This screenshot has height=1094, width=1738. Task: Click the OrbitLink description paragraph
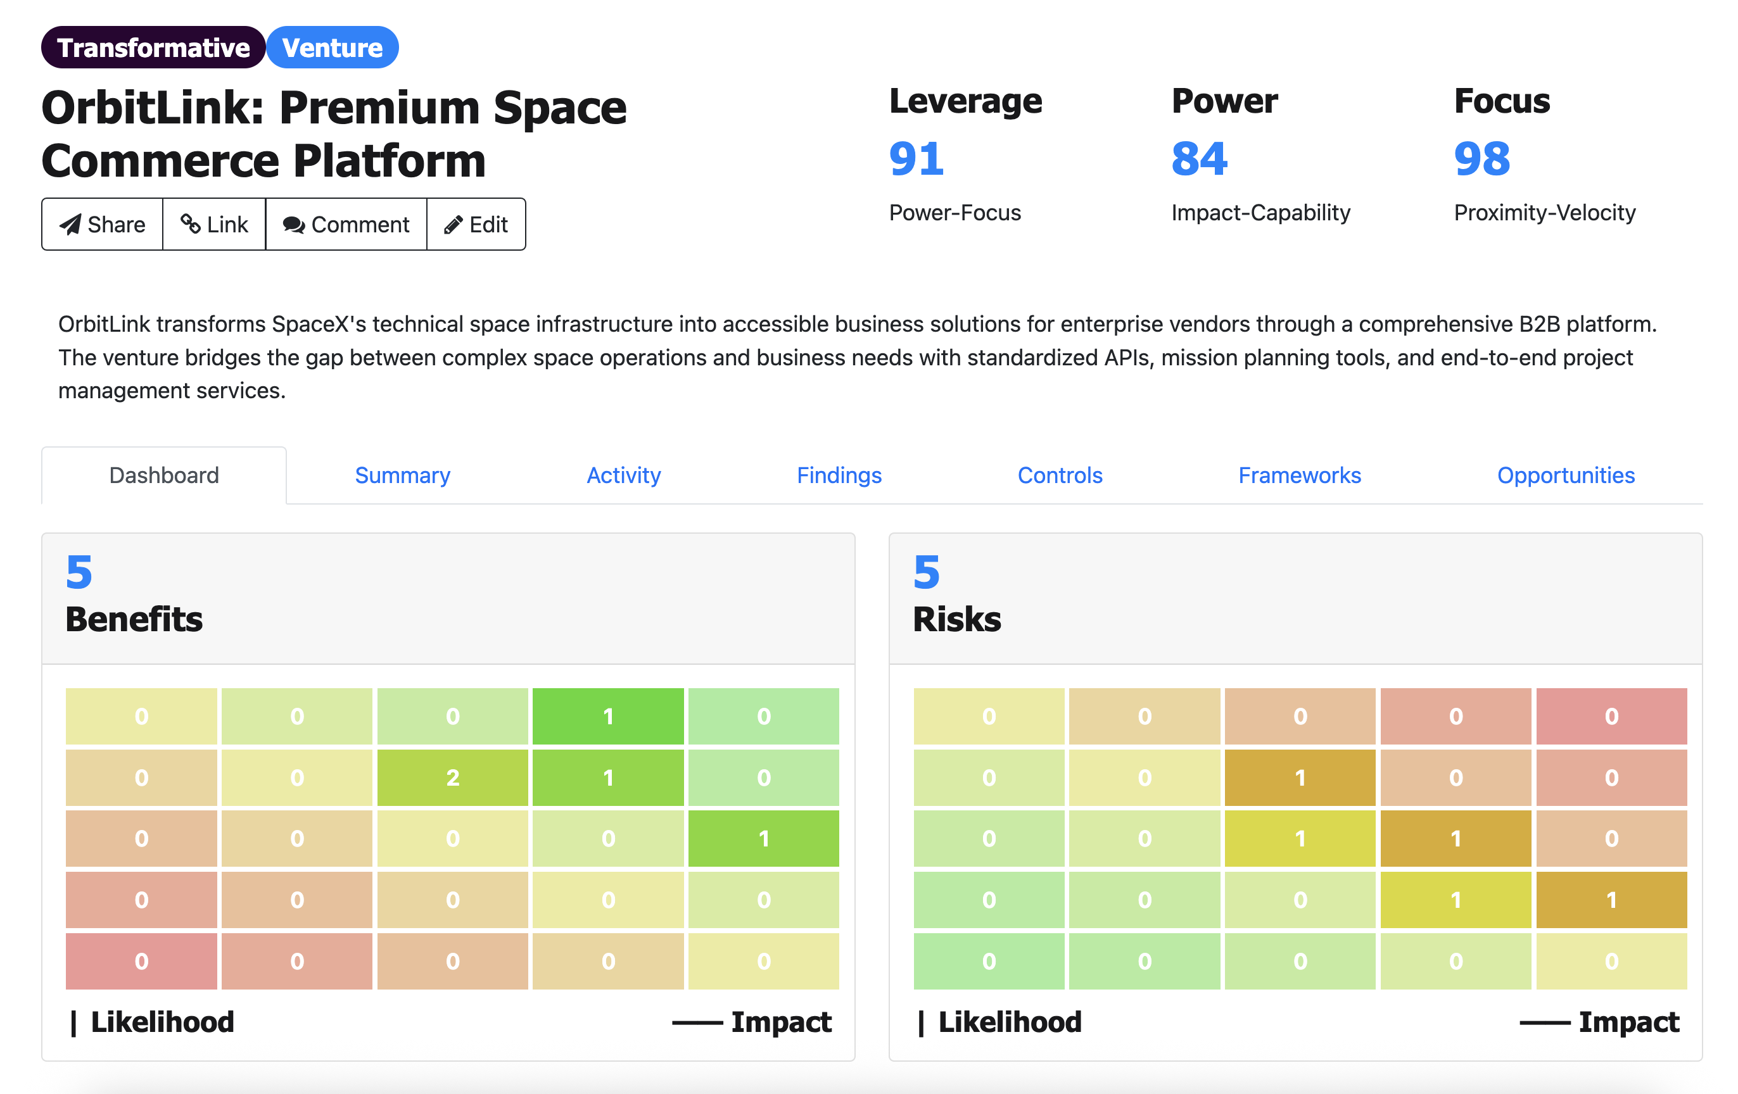coord(858,357)
